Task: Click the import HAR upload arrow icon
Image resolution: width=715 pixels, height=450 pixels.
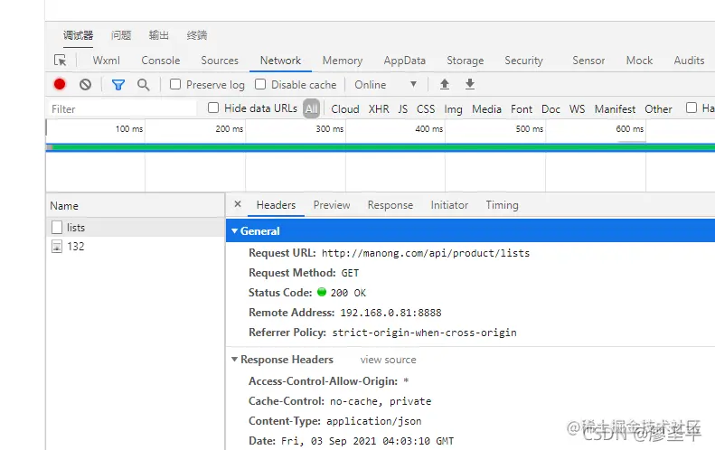Action: point(445,84)
